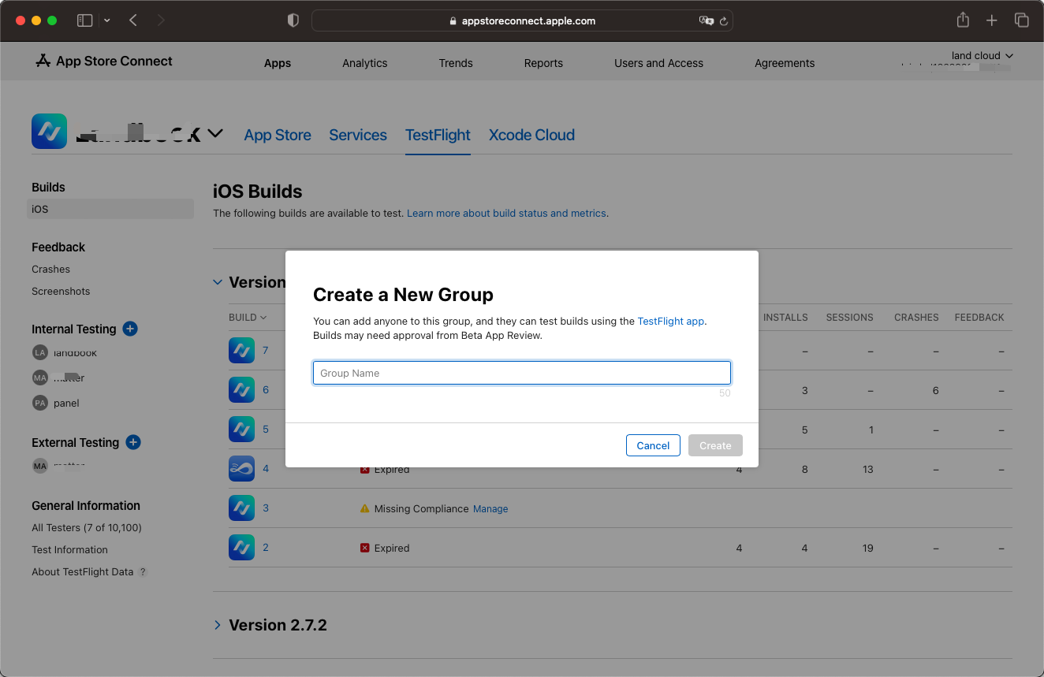Click the Missing Compliance warning icon
1044x677 pixels.
[x=364, y=508]
